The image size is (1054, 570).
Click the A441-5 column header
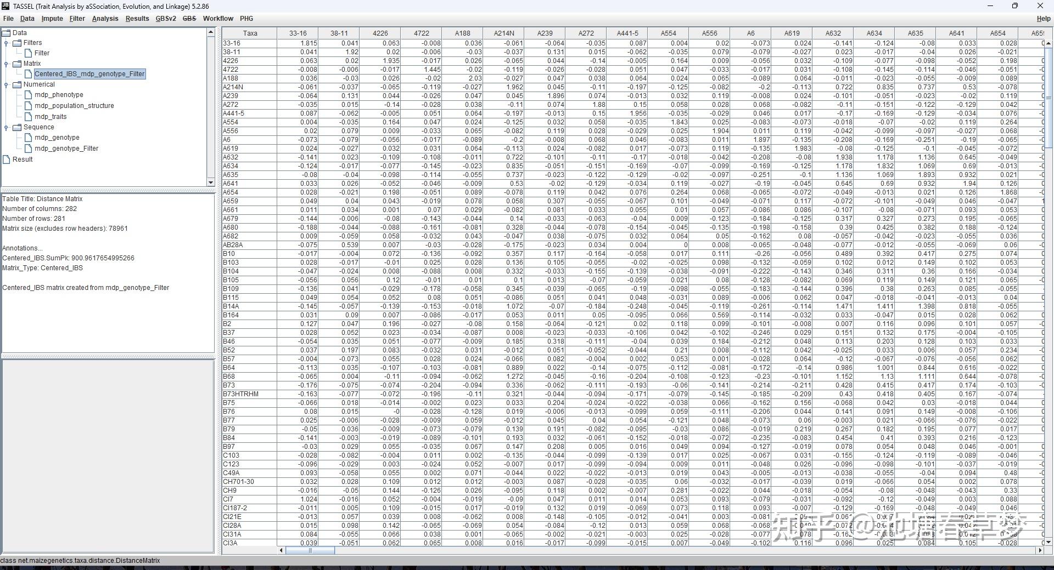pos(627,33)
